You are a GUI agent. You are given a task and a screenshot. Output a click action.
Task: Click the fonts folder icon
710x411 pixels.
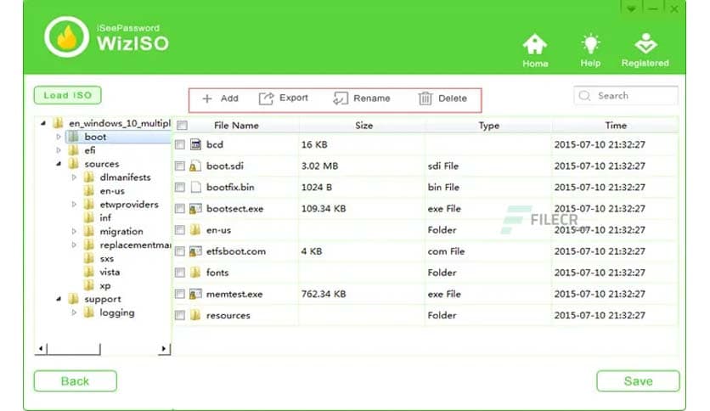[x=195, y=272]
